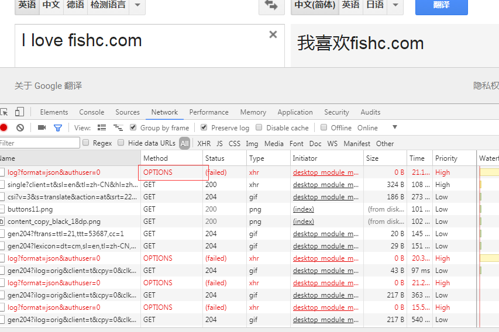
Task: Toggle Group by frame checkbox
Action: coord(133,127)
